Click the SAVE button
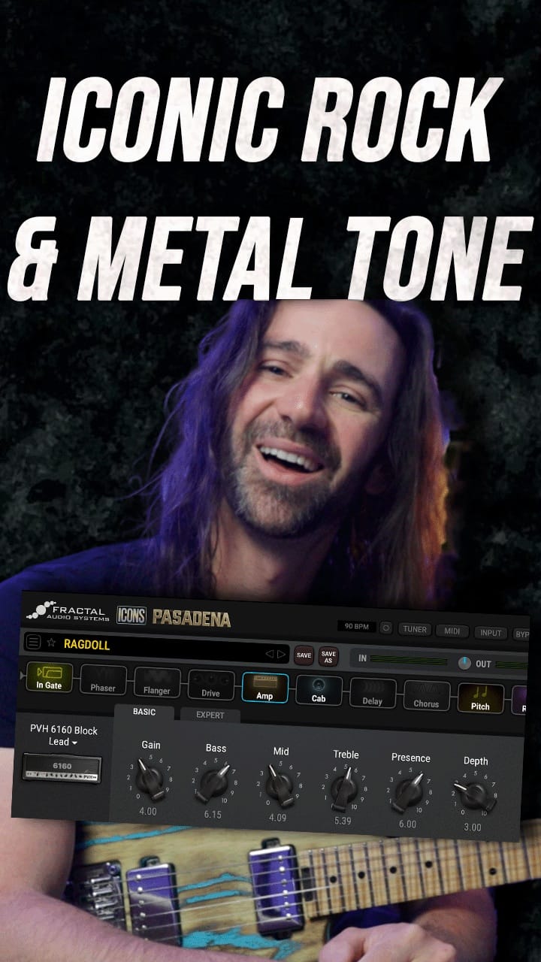The width and height of the screenshot is (541, 962). pyautogui.click(x=304, y=655)
